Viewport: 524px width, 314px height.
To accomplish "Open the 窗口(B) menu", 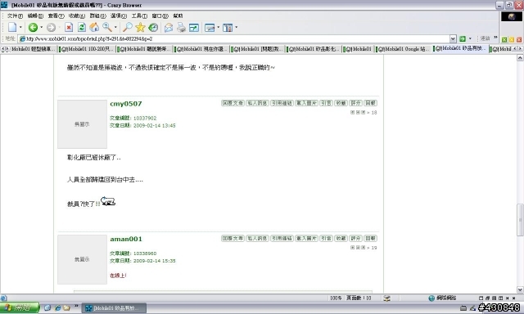I will point(160,16).
